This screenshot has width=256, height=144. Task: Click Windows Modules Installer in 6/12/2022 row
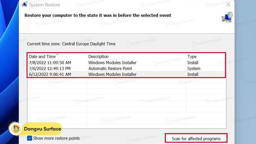click(112, 74)
